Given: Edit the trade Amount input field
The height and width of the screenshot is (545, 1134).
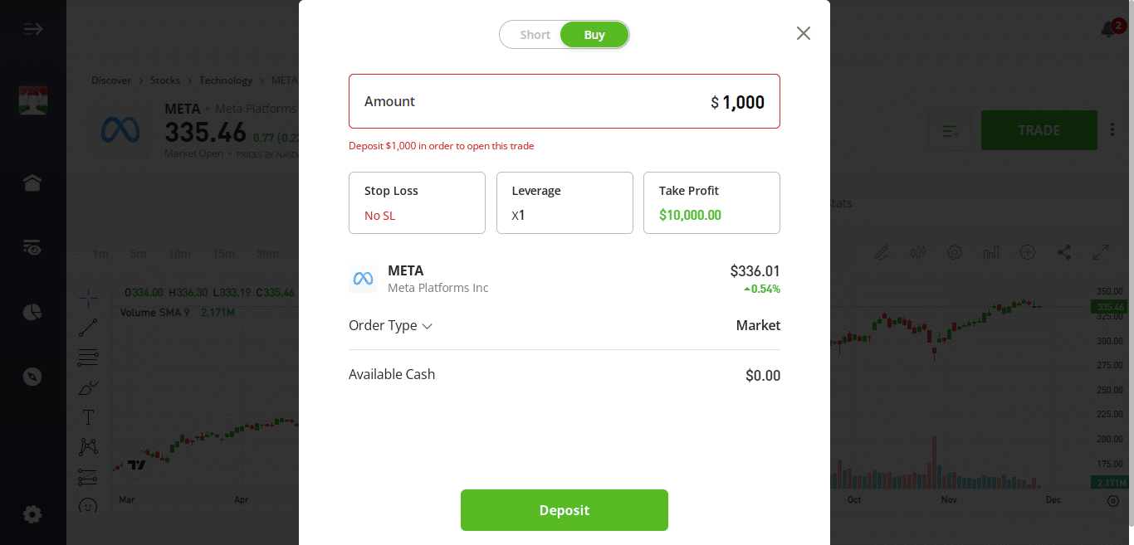Looking at the screenshot, I should click(565, 101).
